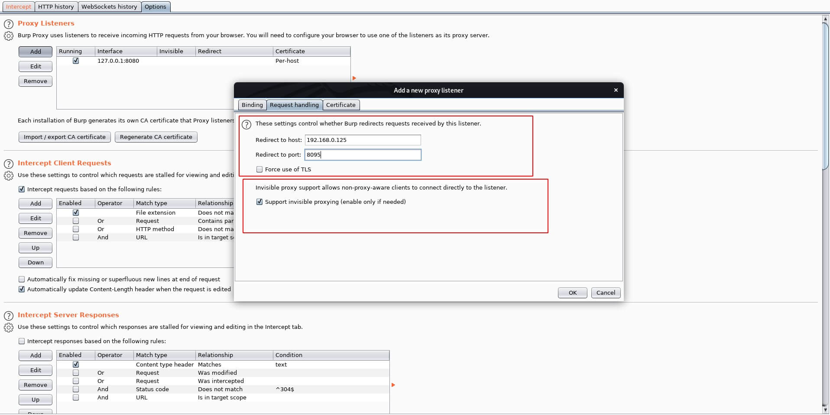Open Certificate tab in dialog

341,105
